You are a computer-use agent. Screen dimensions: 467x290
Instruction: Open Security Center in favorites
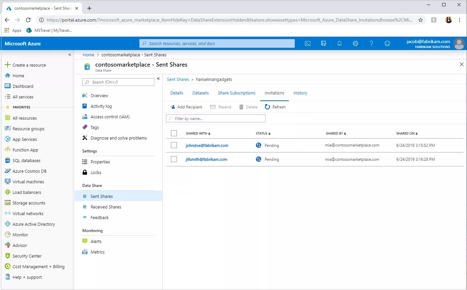pos(27,256)
